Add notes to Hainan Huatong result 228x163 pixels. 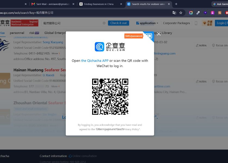201,81
